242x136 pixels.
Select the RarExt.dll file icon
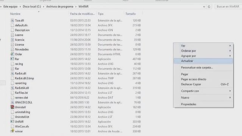click(12, 73)
